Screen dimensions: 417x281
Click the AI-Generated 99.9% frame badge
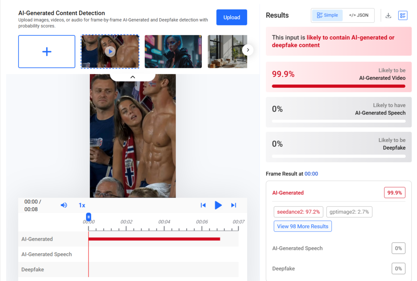(394, 193)
